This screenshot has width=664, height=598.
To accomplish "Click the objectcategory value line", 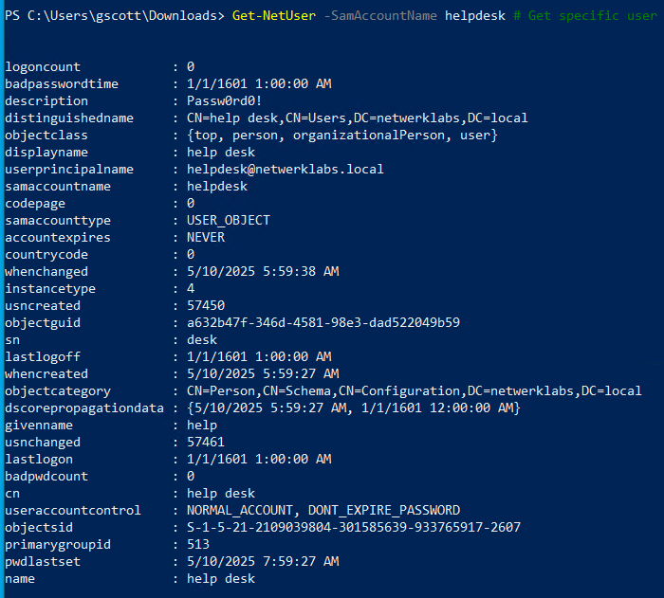I will point(415,390).
